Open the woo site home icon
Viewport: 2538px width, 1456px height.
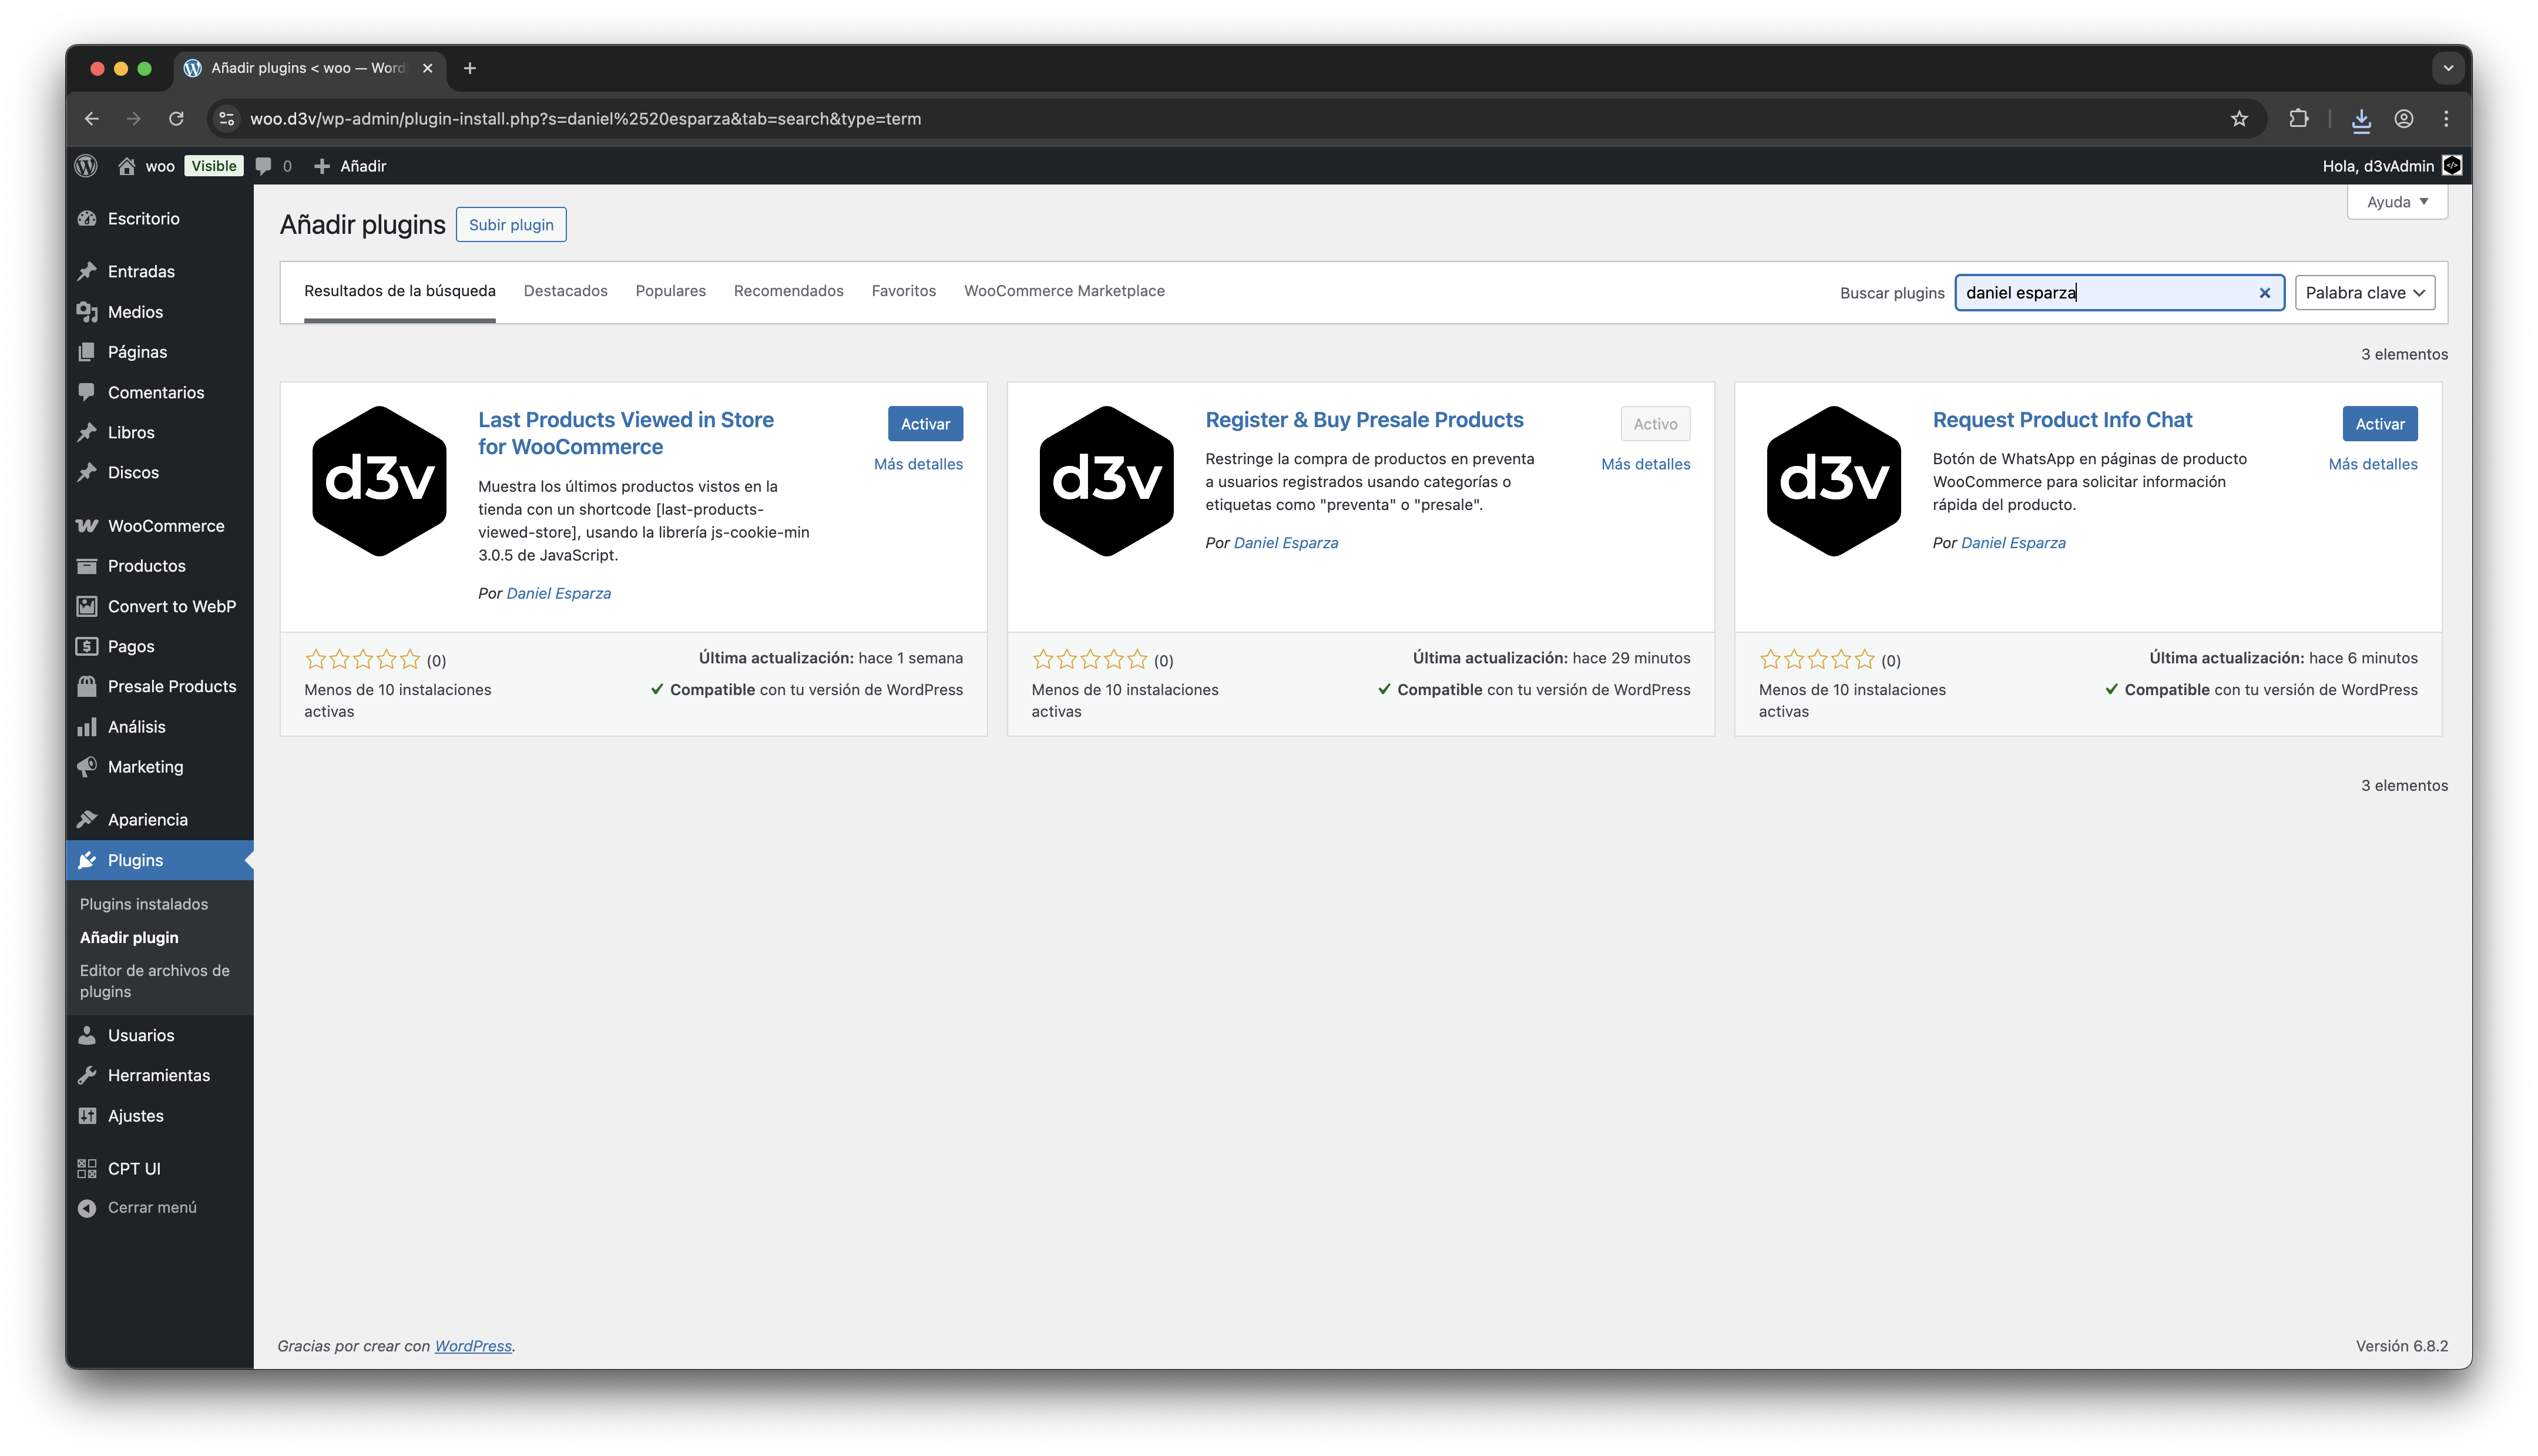coord(127,166)
